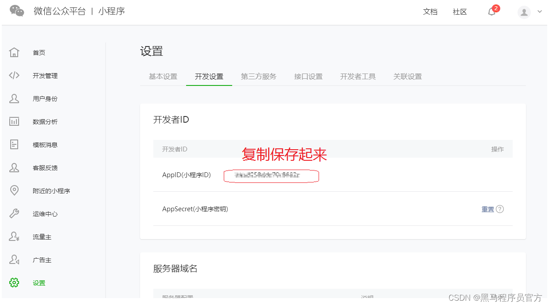This screenshot has height=306, width=549.
Task: Click the 开发者ID column header
Action: pos(175,149)
